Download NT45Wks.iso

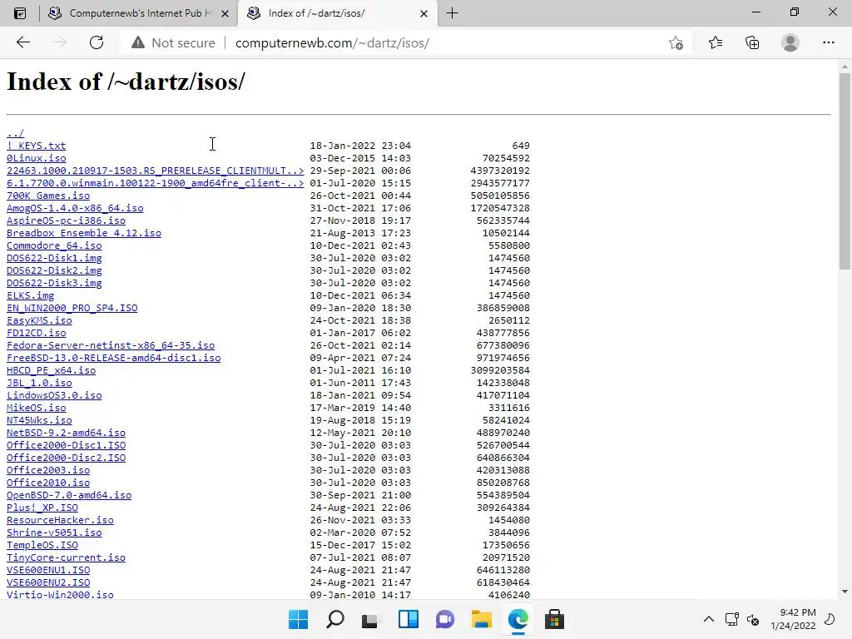coord(39,420)
